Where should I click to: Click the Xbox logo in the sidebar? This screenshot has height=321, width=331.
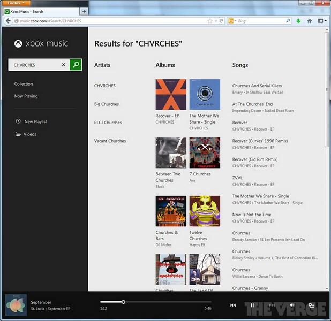coord(18,43)
